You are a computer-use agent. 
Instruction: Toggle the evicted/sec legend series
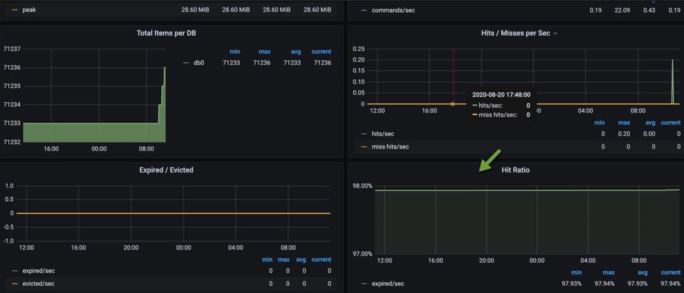pos(38,283)
